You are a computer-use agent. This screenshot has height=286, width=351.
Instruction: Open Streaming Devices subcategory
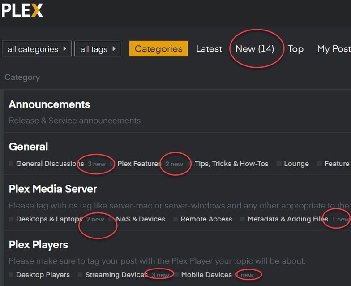(116, 275)
